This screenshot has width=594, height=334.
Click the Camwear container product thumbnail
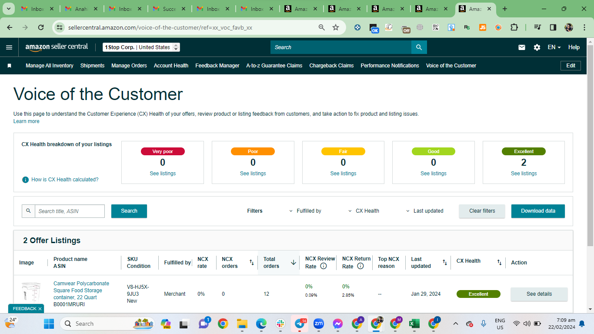coord(31,294)
